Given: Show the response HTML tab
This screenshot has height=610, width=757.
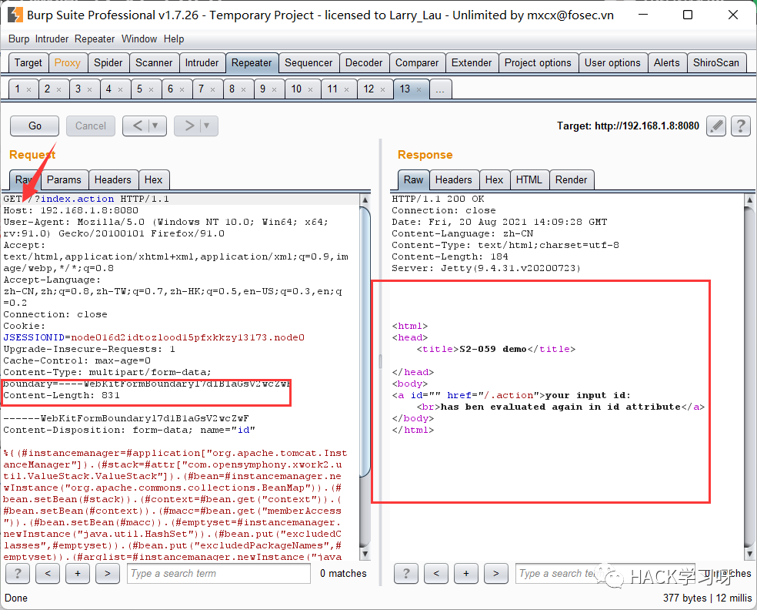Looking at the screenshot, I should [529, 179].
